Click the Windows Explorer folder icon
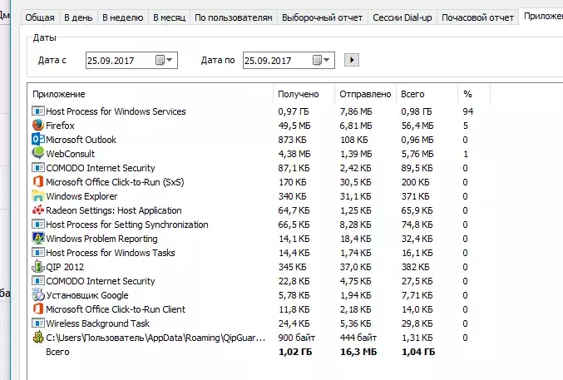Image resolution: width=563 pixels, height=380 pixels. pyautogui.click(x=38, y=196)
